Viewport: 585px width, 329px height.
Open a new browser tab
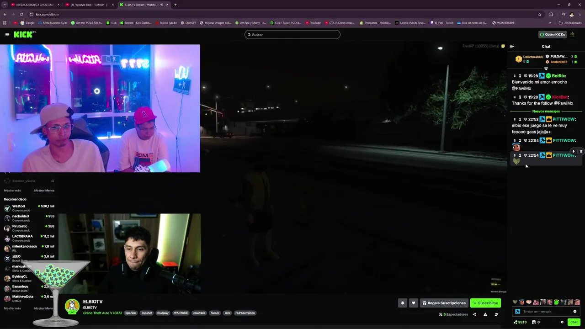pyautogui.click(x=175, y=5)
